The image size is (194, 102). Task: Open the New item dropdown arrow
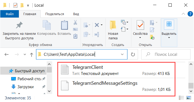pos(127,22)
